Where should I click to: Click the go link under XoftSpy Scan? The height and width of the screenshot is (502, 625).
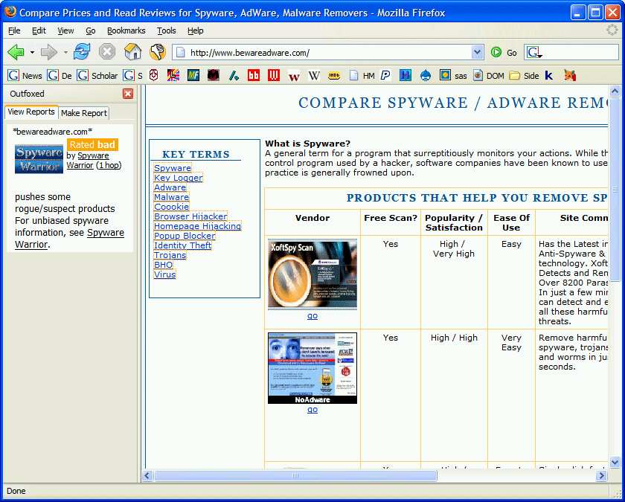point(312,316)
